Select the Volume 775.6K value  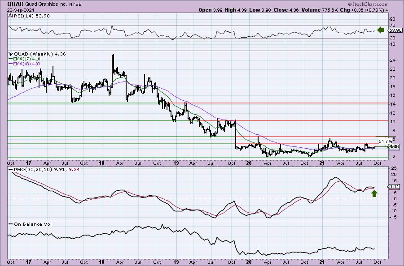pyautogui.click(x=320, y=10)
